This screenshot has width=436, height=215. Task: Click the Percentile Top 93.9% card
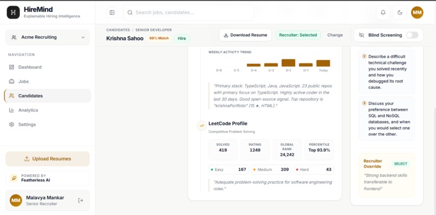[319, 150]
